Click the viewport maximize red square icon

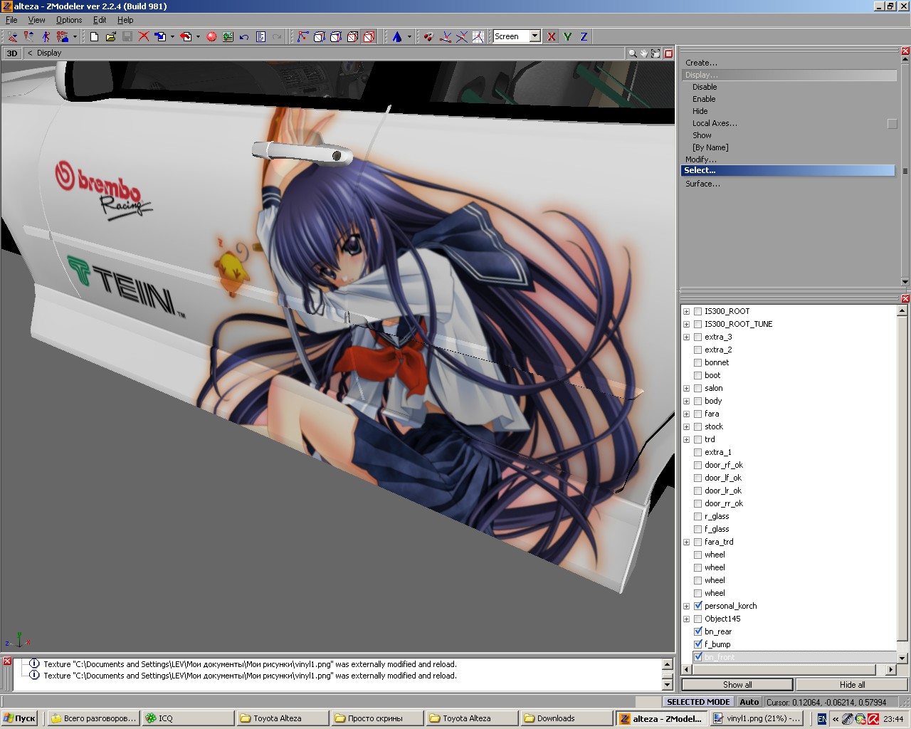(668, 53)
